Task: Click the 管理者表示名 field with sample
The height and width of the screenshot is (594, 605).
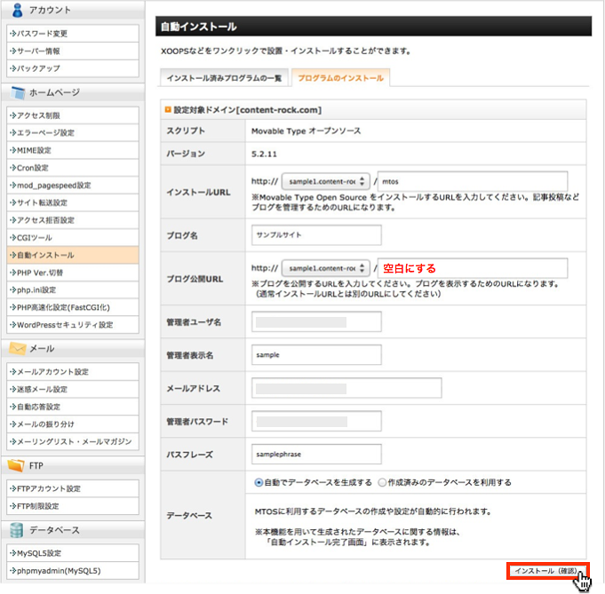Action: pos(316,355)
